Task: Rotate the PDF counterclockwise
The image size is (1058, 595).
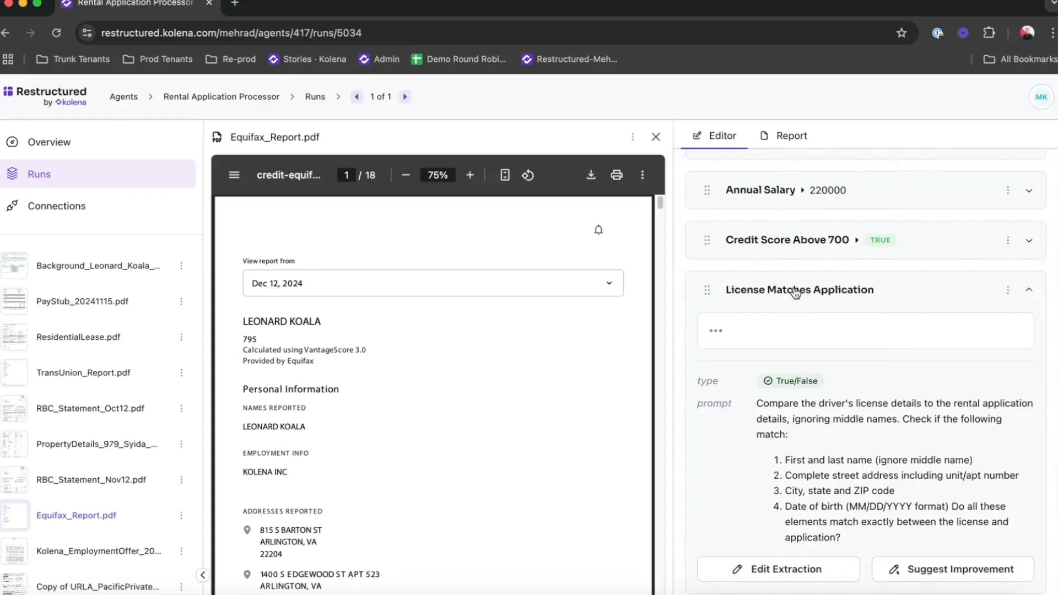Action: (x=528, y=175)
